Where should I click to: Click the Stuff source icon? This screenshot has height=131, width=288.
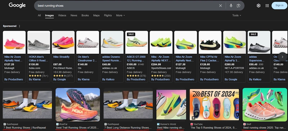(x=244, y=124)
